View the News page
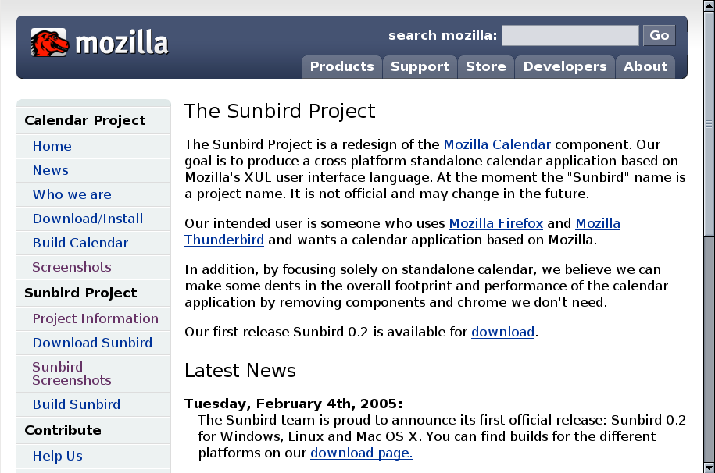Screen dimensions: 715x473 pos(50,170)
